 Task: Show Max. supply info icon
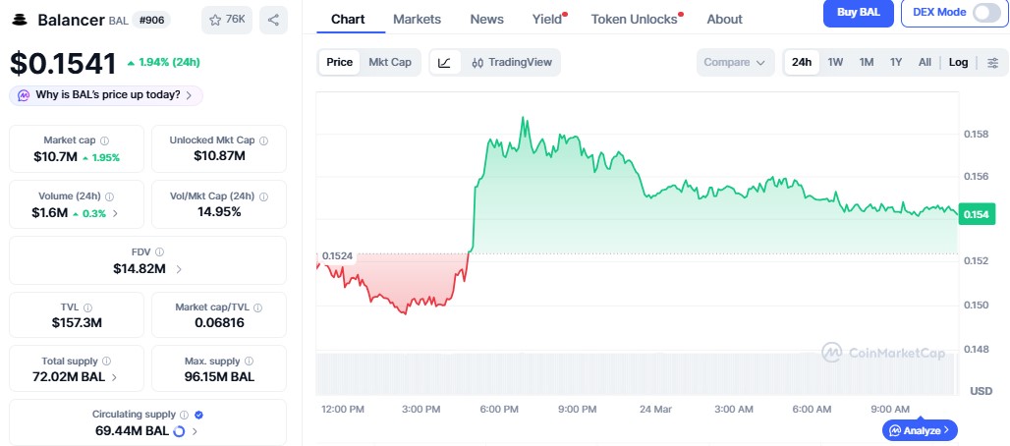[249, 362]
